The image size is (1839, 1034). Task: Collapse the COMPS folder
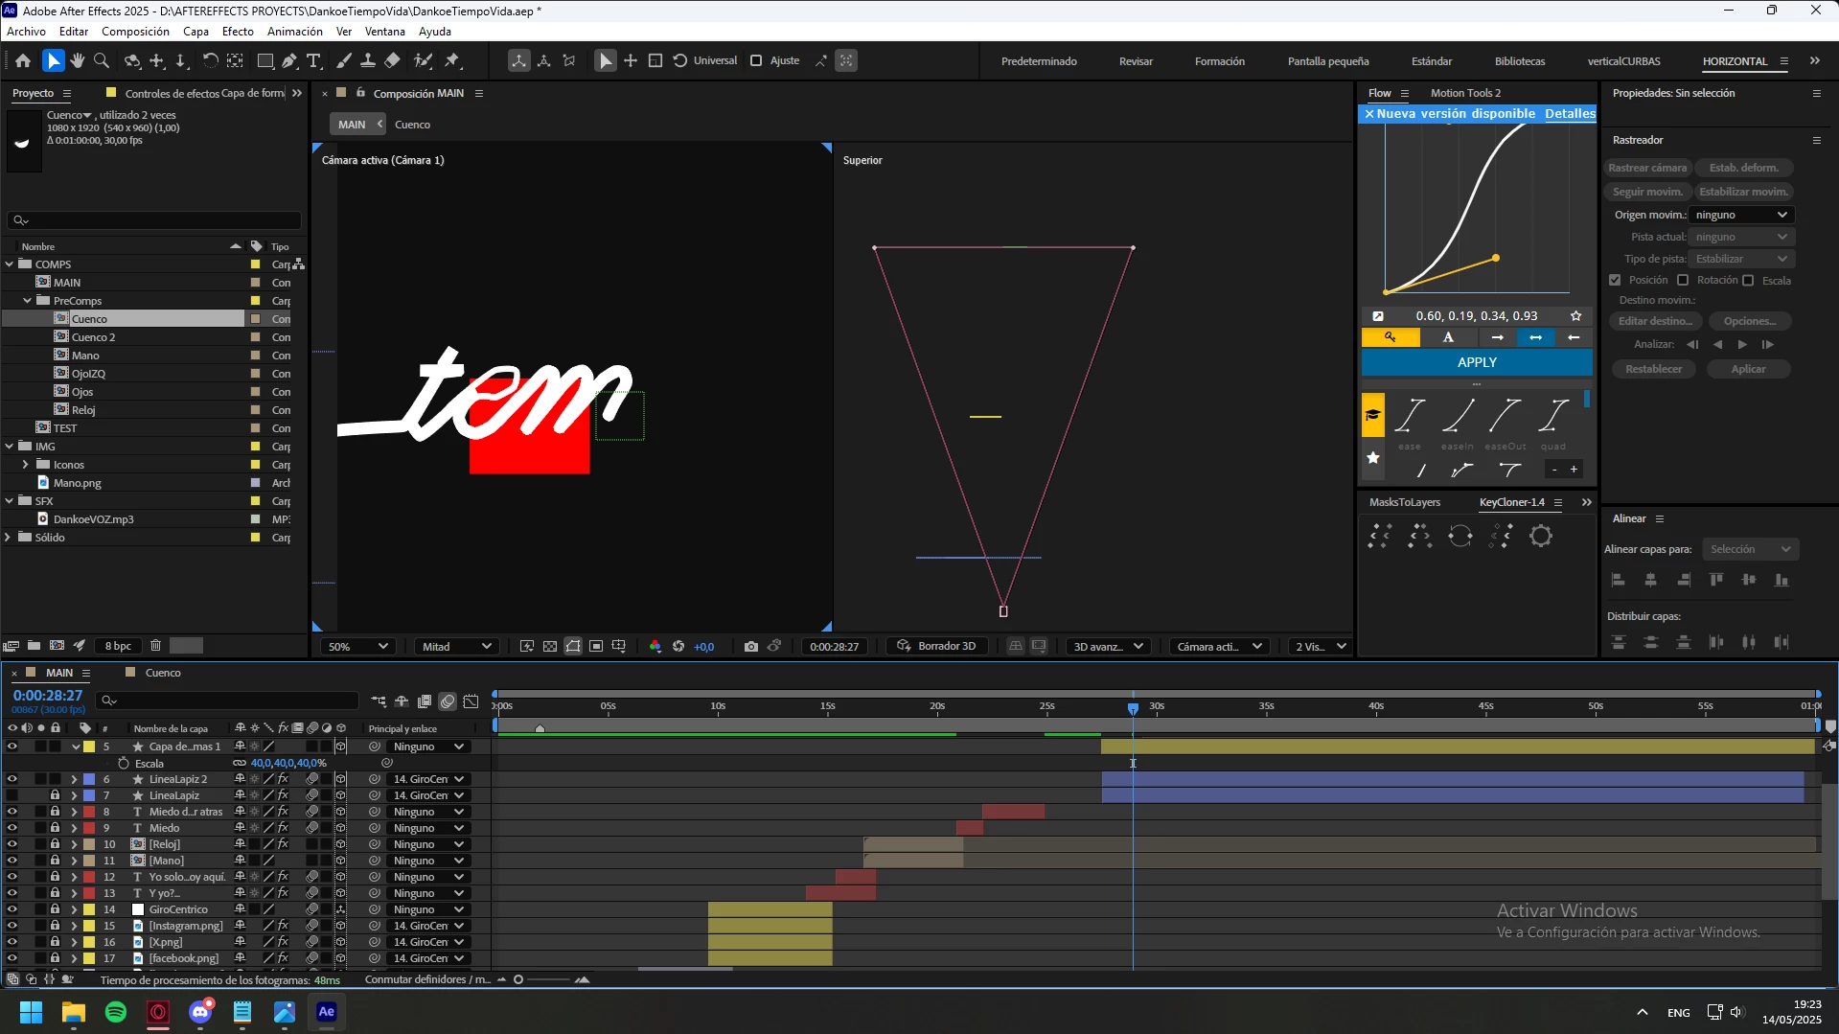tap(10, 264)
